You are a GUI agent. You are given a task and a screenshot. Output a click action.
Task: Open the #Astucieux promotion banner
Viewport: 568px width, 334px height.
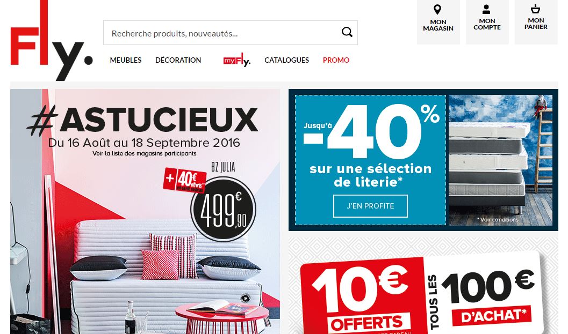145,211
